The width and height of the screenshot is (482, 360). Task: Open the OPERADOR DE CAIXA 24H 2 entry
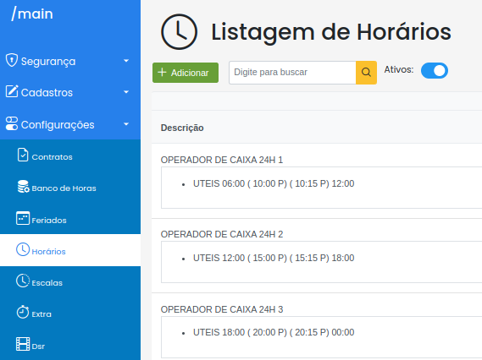click(222, 234)
